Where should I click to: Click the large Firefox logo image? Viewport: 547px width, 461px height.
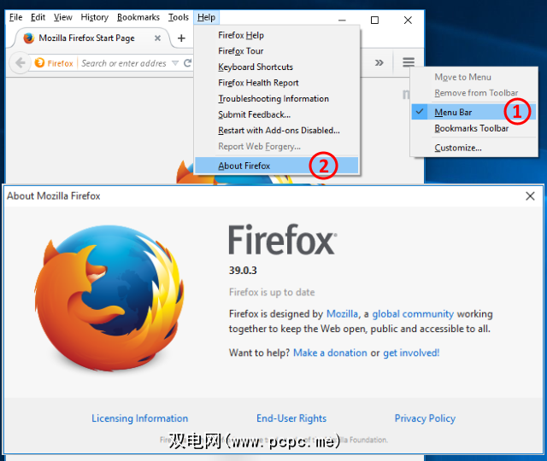pos(109,299)
